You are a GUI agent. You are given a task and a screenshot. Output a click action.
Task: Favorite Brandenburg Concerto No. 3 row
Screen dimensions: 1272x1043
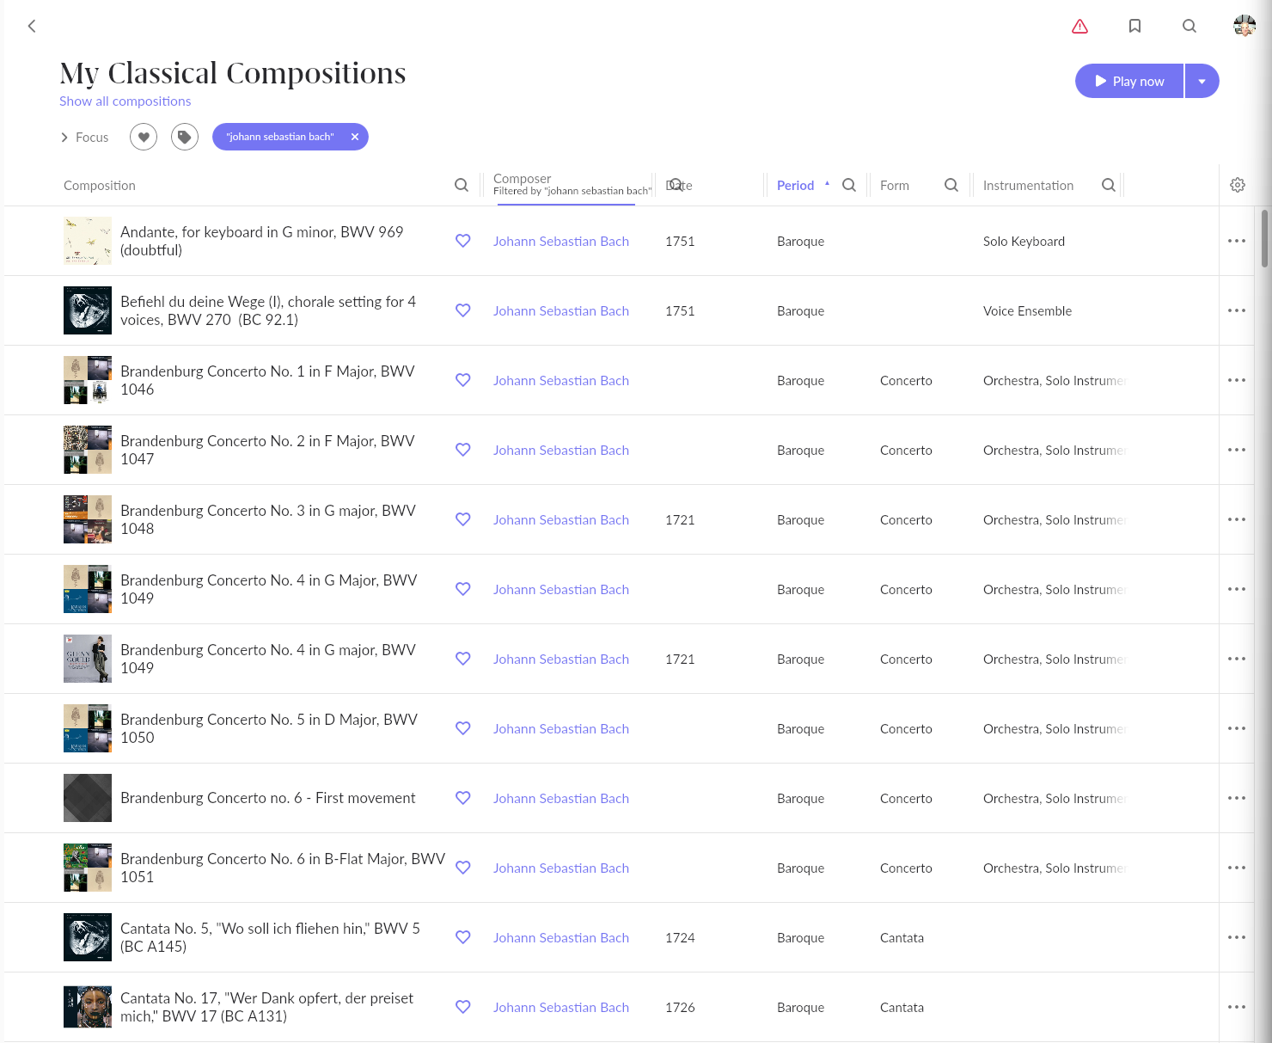(x=462, y=519)
